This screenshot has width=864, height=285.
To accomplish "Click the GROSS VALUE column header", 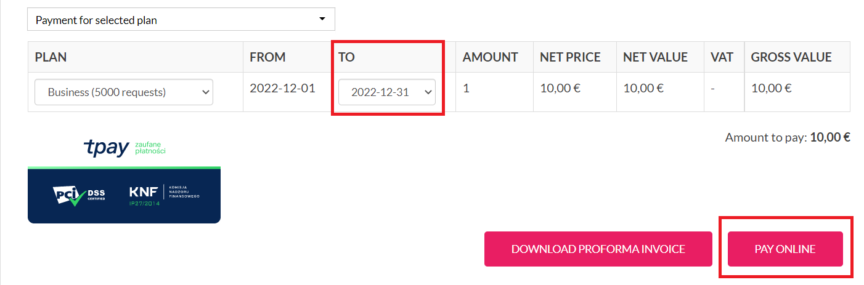I will (x=791, y=57).
